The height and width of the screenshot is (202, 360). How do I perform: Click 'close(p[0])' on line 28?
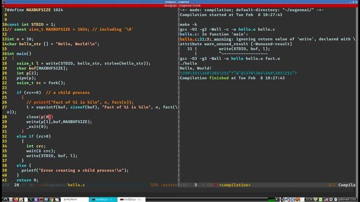40,117
